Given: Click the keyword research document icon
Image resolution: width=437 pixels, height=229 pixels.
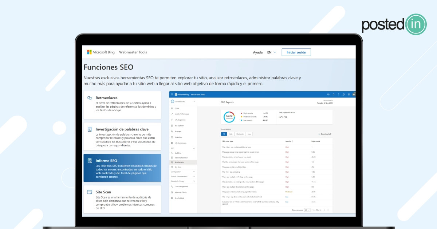Looking at the screenshot, I should (90, 129).
